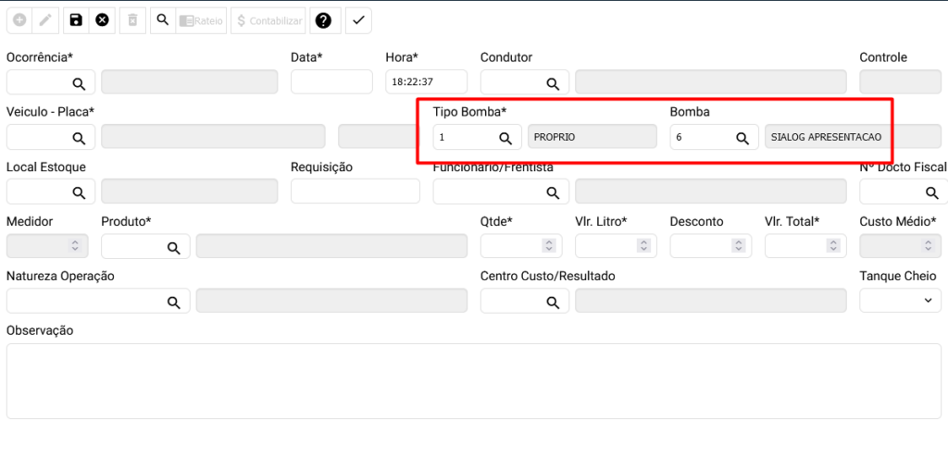Click the Contabilizar toolbar button
This screenshot has height=457, width=948.
click(x=268, y=20)
